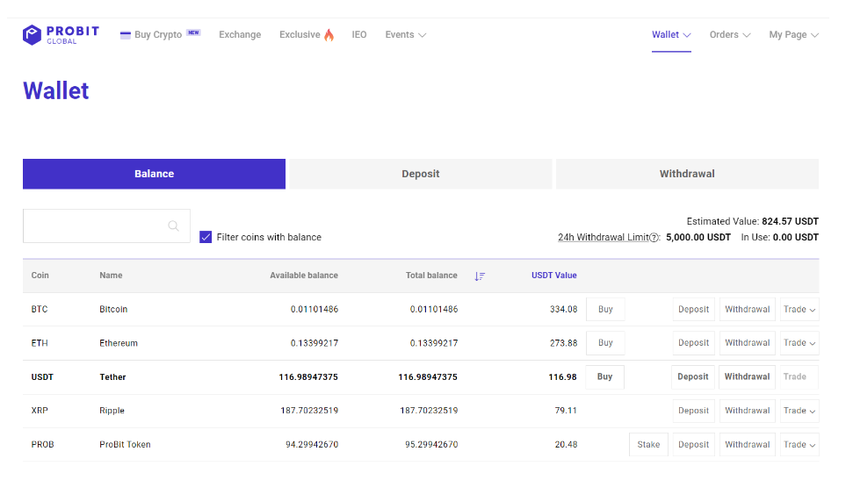Open the Exchange menu item
This screenshot has height=480, width=853.
[240, 35]
